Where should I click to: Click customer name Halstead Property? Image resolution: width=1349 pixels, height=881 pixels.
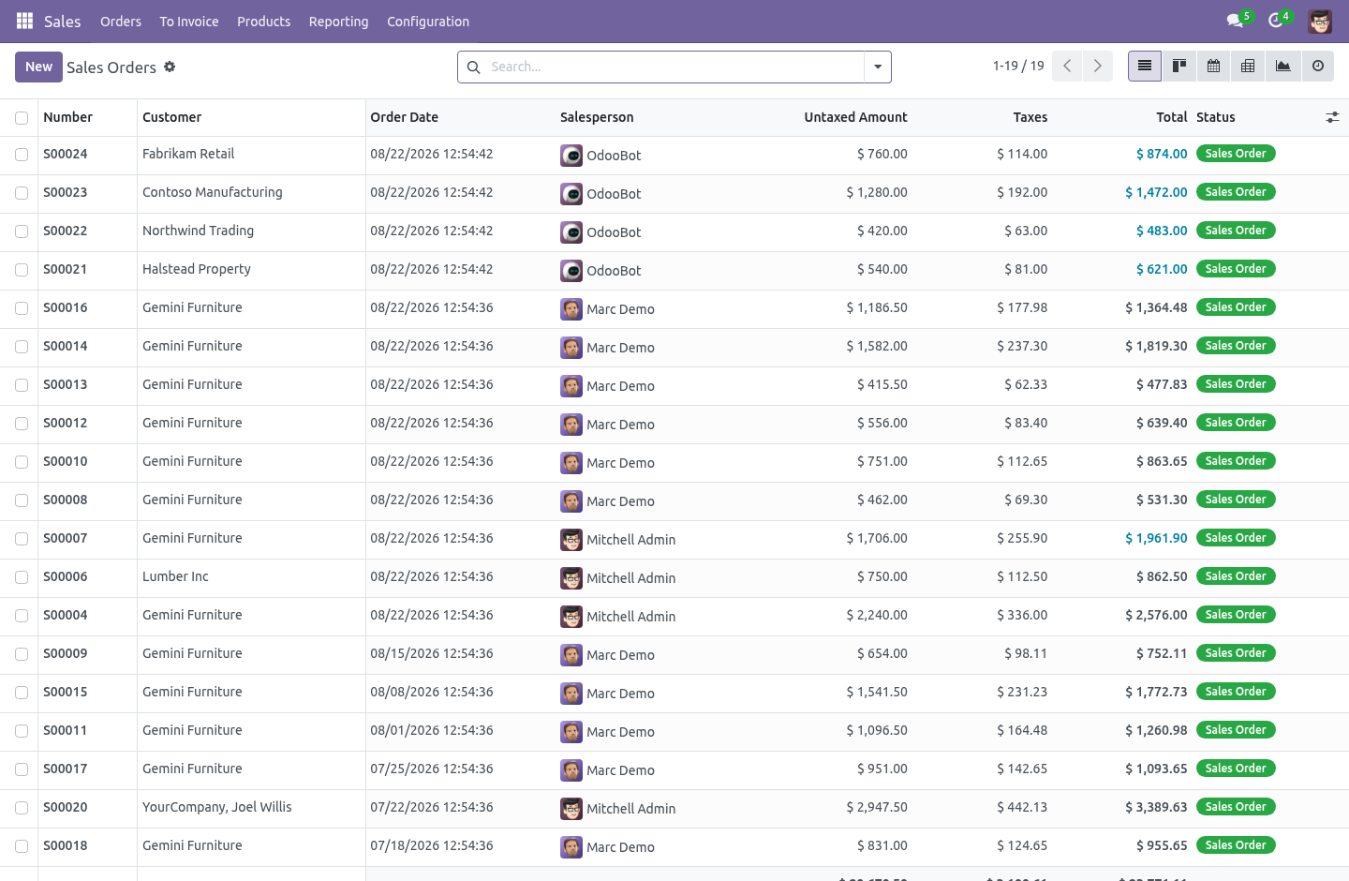click(197, 269)
